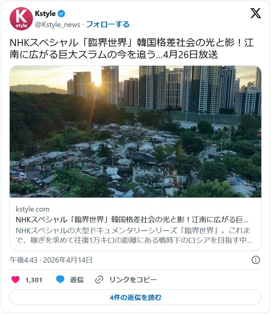Viewport: 274px width, 315px height.
Task: Open the X logo icon
Action: coord(256,13)
